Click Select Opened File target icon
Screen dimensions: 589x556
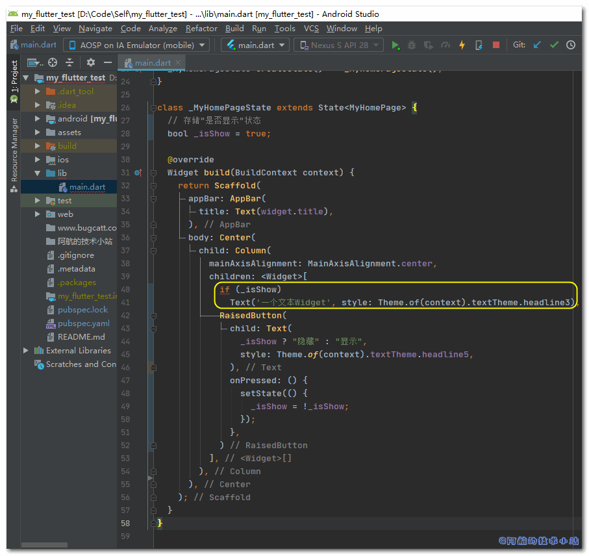(53, 62)
